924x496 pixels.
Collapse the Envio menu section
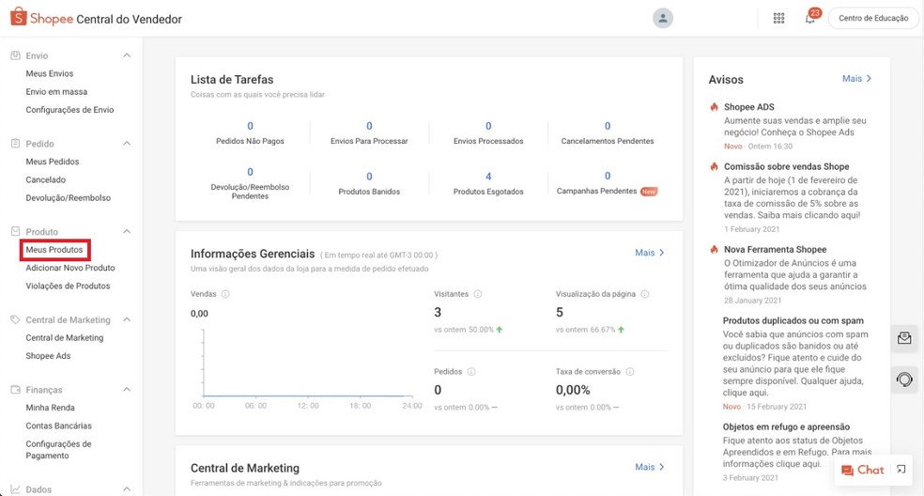tap(127, 55)
